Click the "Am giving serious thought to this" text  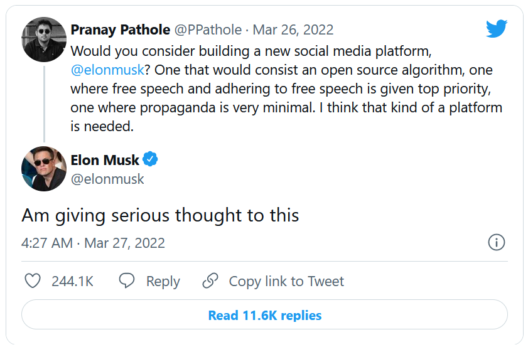click(x=160, y=215)
